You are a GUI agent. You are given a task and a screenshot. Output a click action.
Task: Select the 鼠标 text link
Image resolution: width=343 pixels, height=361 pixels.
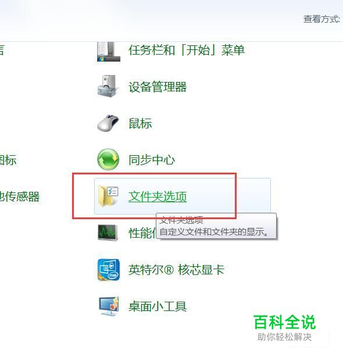click(140, 123)
